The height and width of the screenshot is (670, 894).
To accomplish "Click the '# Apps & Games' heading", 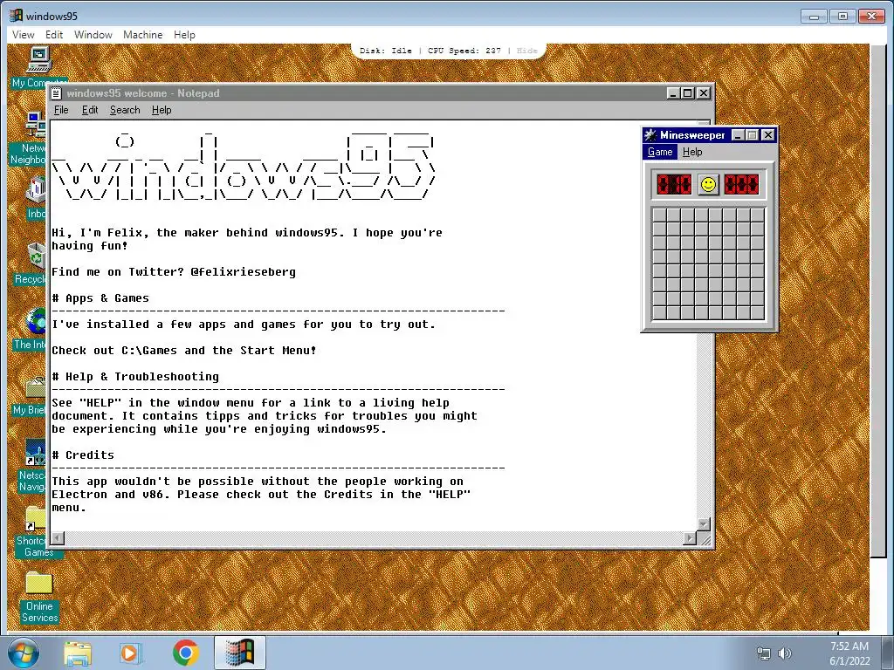I will tap(100, 298).
